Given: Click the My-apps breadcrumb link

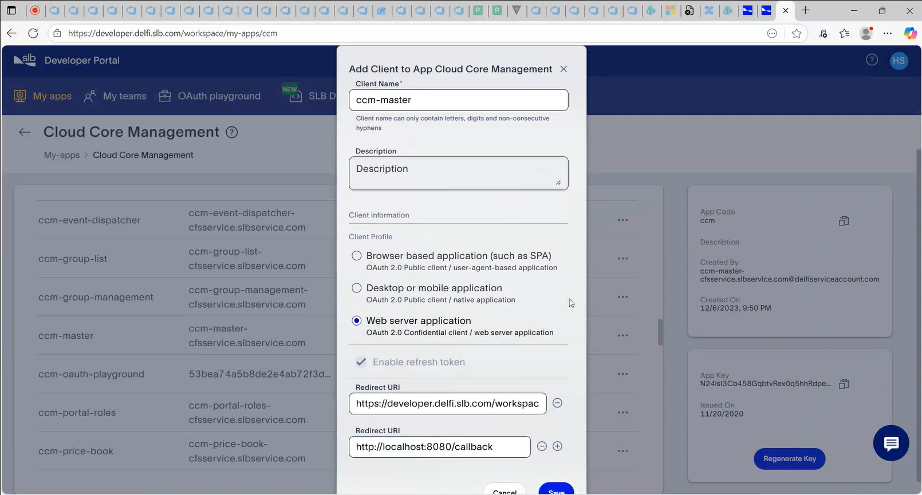Looking at the screenshot, I should coord(62,155).
